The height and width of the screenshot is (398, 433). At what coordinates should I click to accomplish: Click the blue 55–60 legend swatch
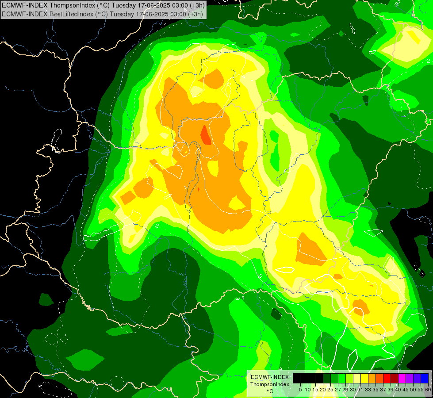[x=425, y=378]
